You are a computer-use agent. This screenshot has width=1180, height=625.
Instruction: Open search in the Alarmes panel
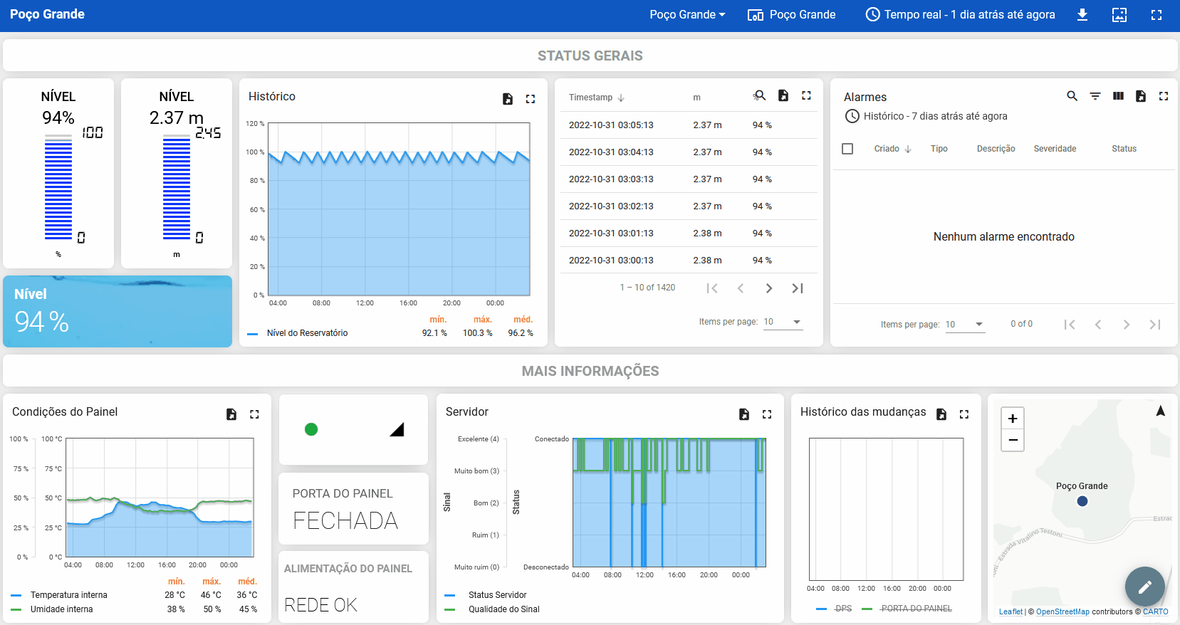[1072, 96]
